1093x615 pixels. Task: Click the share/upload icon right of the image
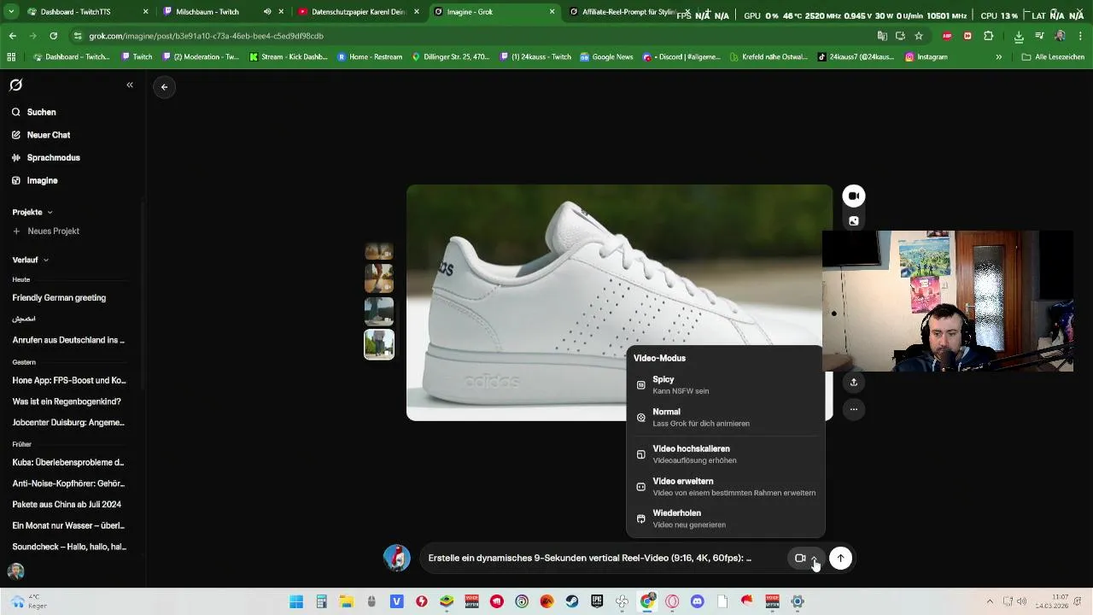[853, 382]
